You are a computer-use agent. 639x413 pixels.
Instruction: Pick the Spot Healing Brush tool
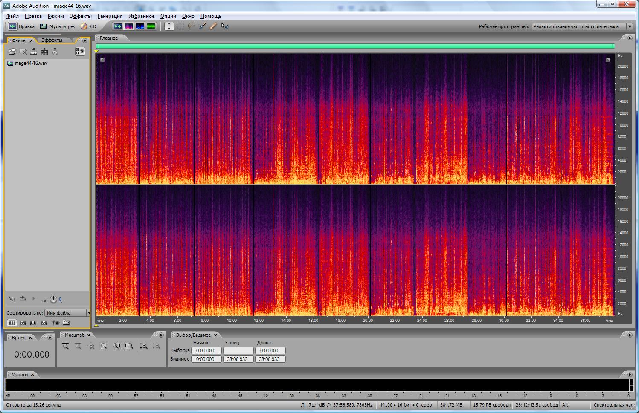pos(213,26)
